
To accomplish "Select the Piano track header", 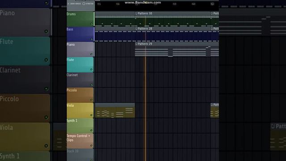I will [x=80, y=50].
